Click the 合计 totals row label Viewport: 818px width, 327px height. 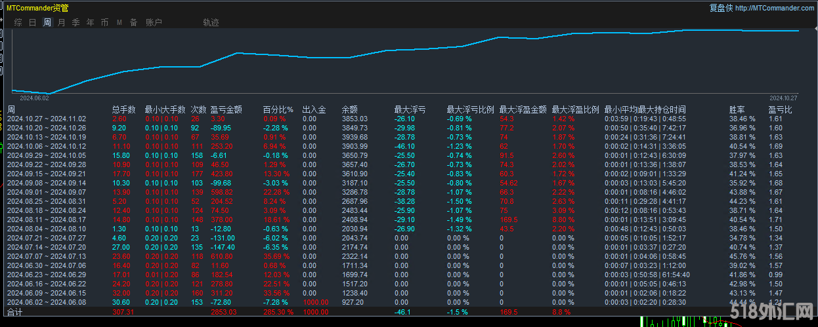pyautogui.click(x=14, y=312)
